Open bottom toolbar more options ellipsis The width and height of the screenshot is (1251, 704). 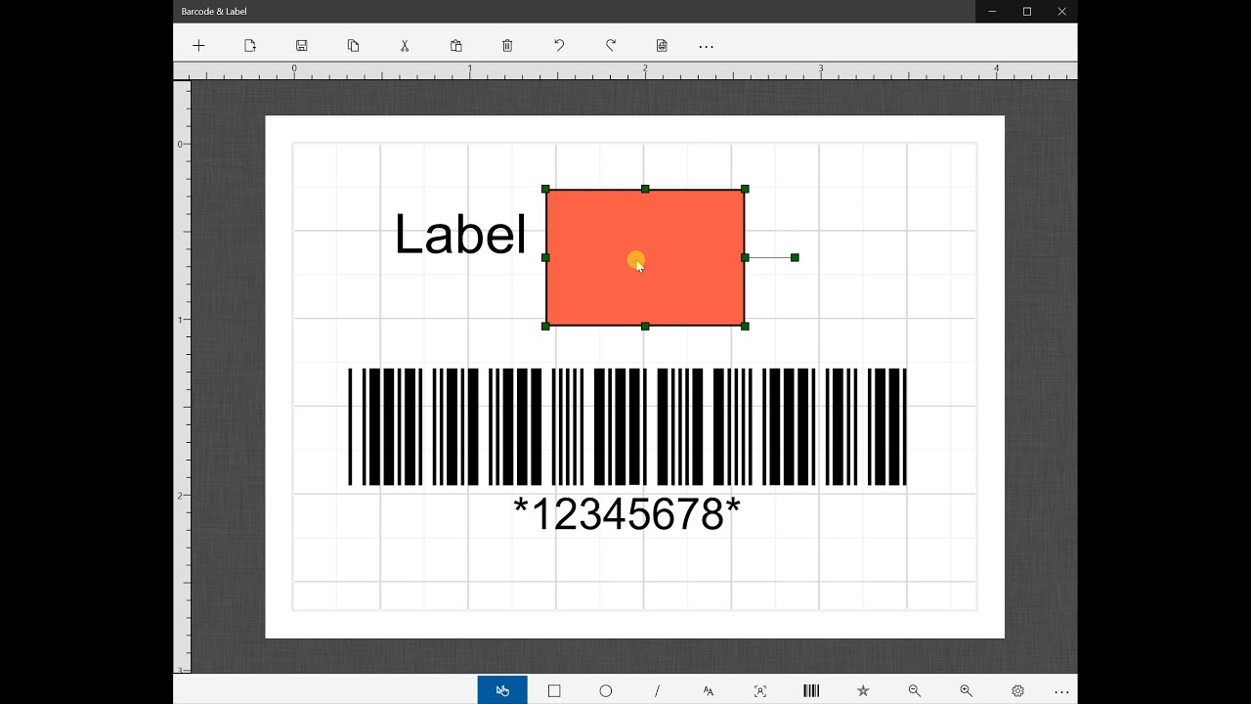click(x=1062, y=691)
